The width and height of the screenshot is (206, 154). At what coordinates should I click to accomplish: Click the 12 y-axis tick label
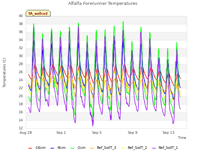coord(21,128)
